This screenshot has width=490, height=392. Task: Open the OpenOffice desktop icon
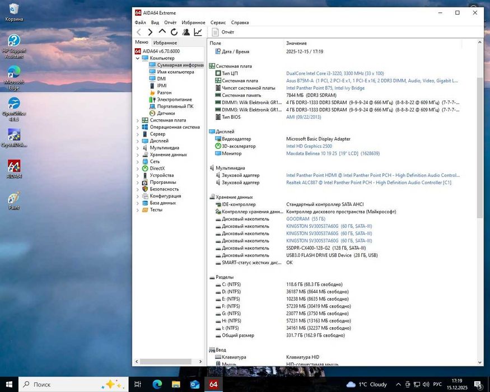(14, 109)
